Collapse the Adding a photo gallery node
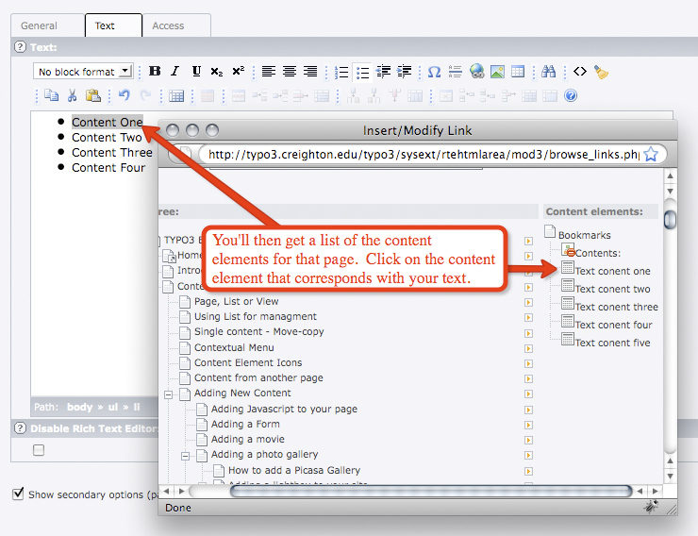698x536 pixels. click(187, 455)
